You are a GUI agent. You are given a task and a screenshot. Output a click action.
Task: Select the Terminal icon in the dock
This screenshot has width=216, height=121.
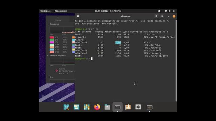(117, 107)
